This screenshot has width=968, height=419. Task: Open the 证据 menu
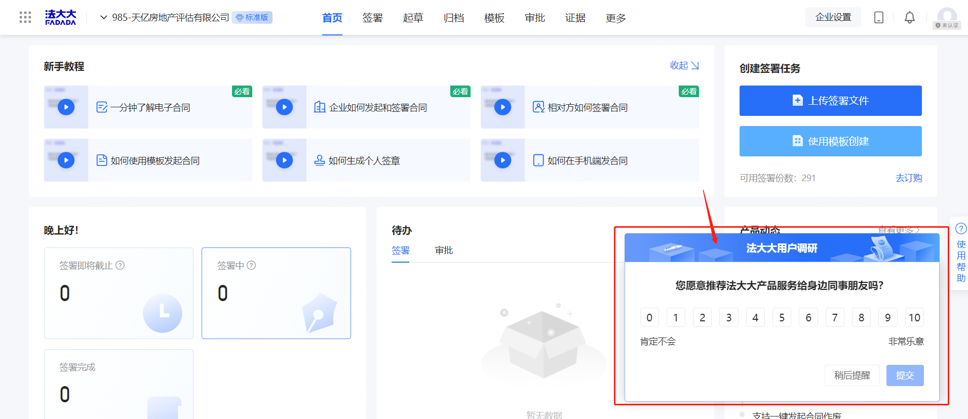575,18
